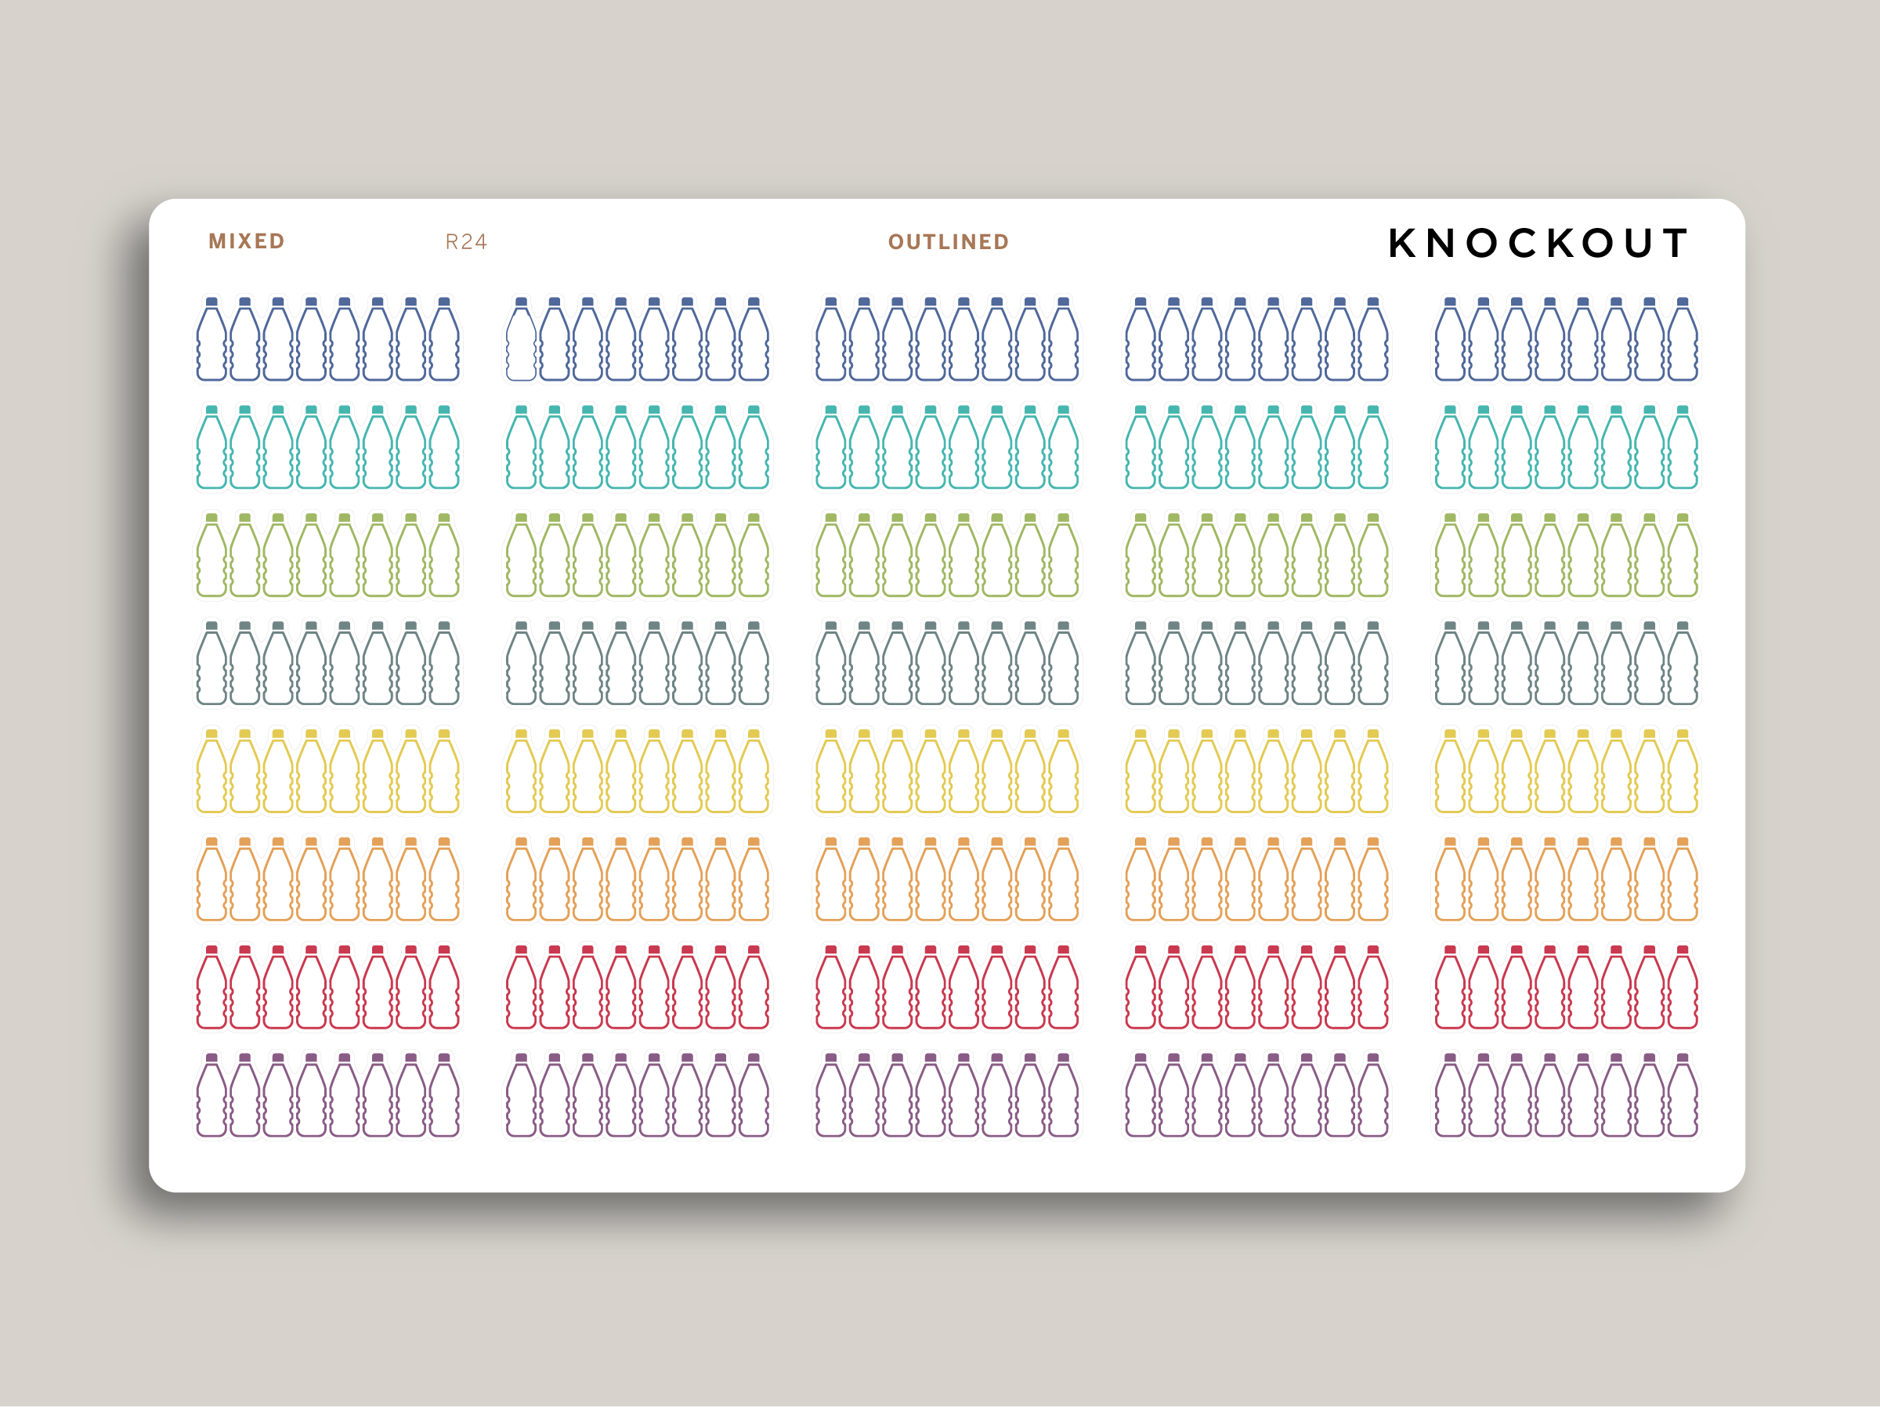Click the last yellow bottle in rightmost group
This screenshot has width=1880, height=1407.
(1682, 772)
